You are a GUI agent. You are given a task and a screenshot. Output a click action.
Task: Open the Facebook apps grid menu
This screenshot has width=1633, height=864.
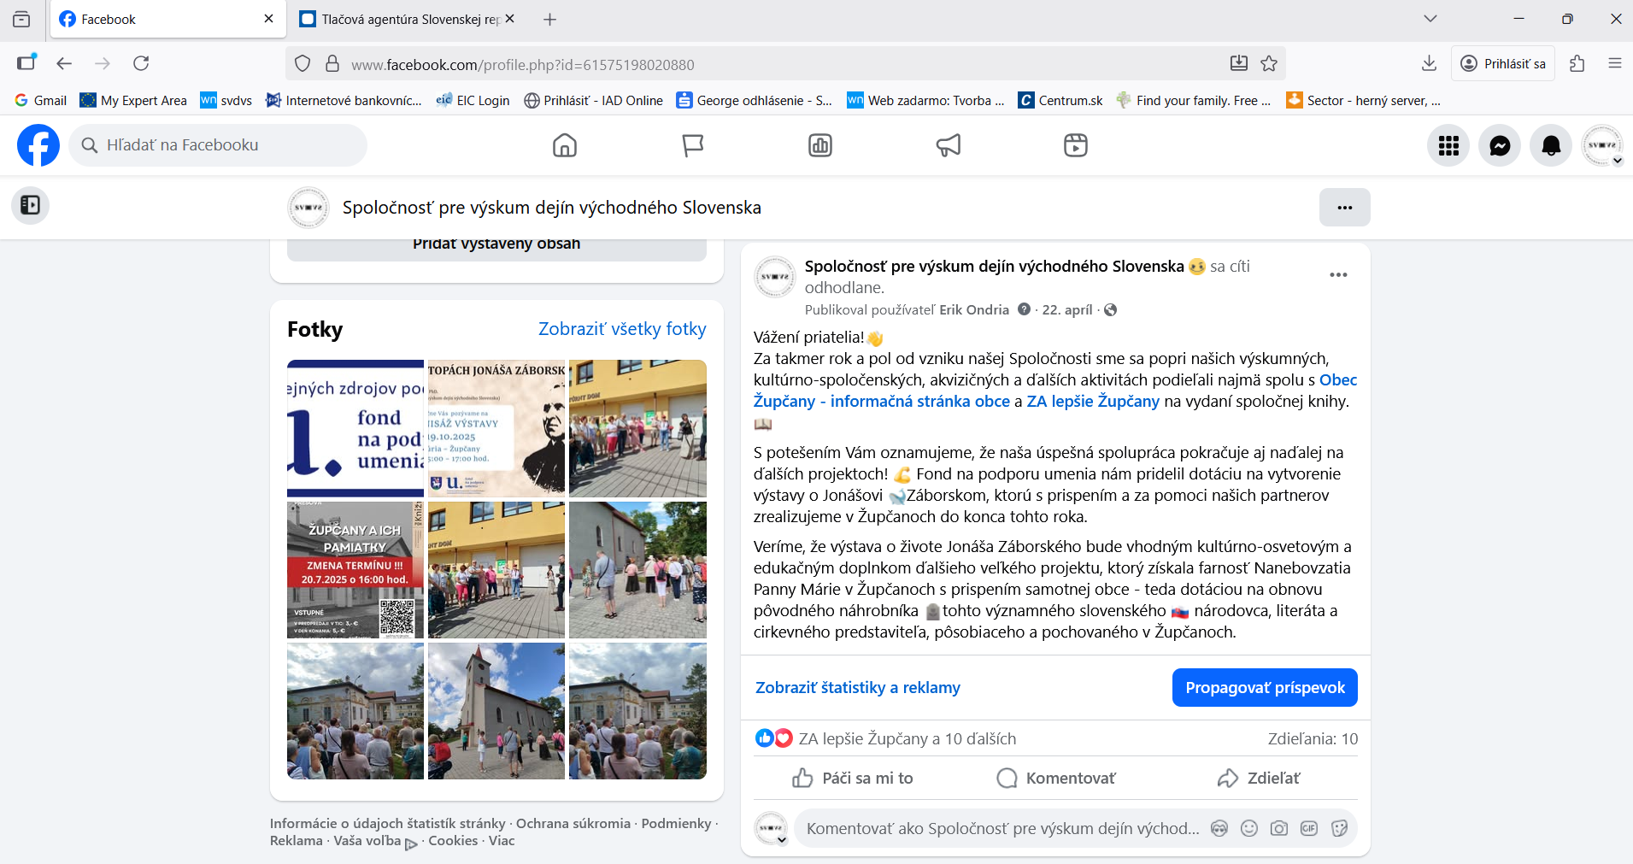tap(1448, 146)
